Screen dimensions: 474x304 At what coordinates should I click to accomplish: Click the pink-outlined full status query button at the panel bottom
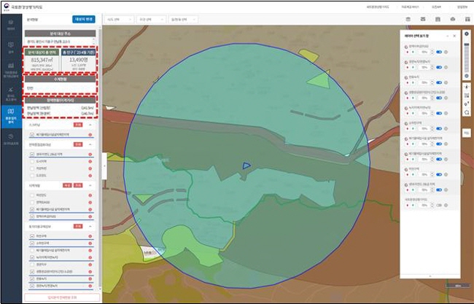click(x=62, y=297)
